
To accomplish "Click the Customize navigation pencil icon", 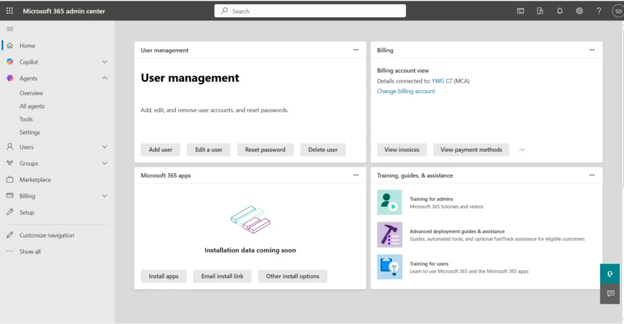I will pos(10,235).
